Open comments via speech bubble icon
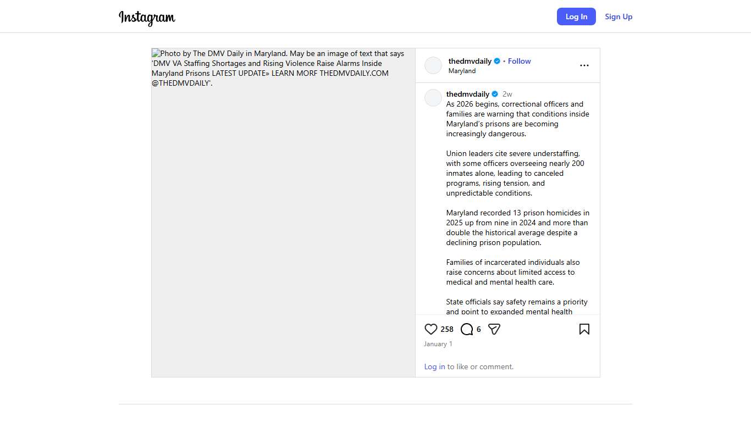The height and width of the screenshot is (422, 751). coord(467,329)
